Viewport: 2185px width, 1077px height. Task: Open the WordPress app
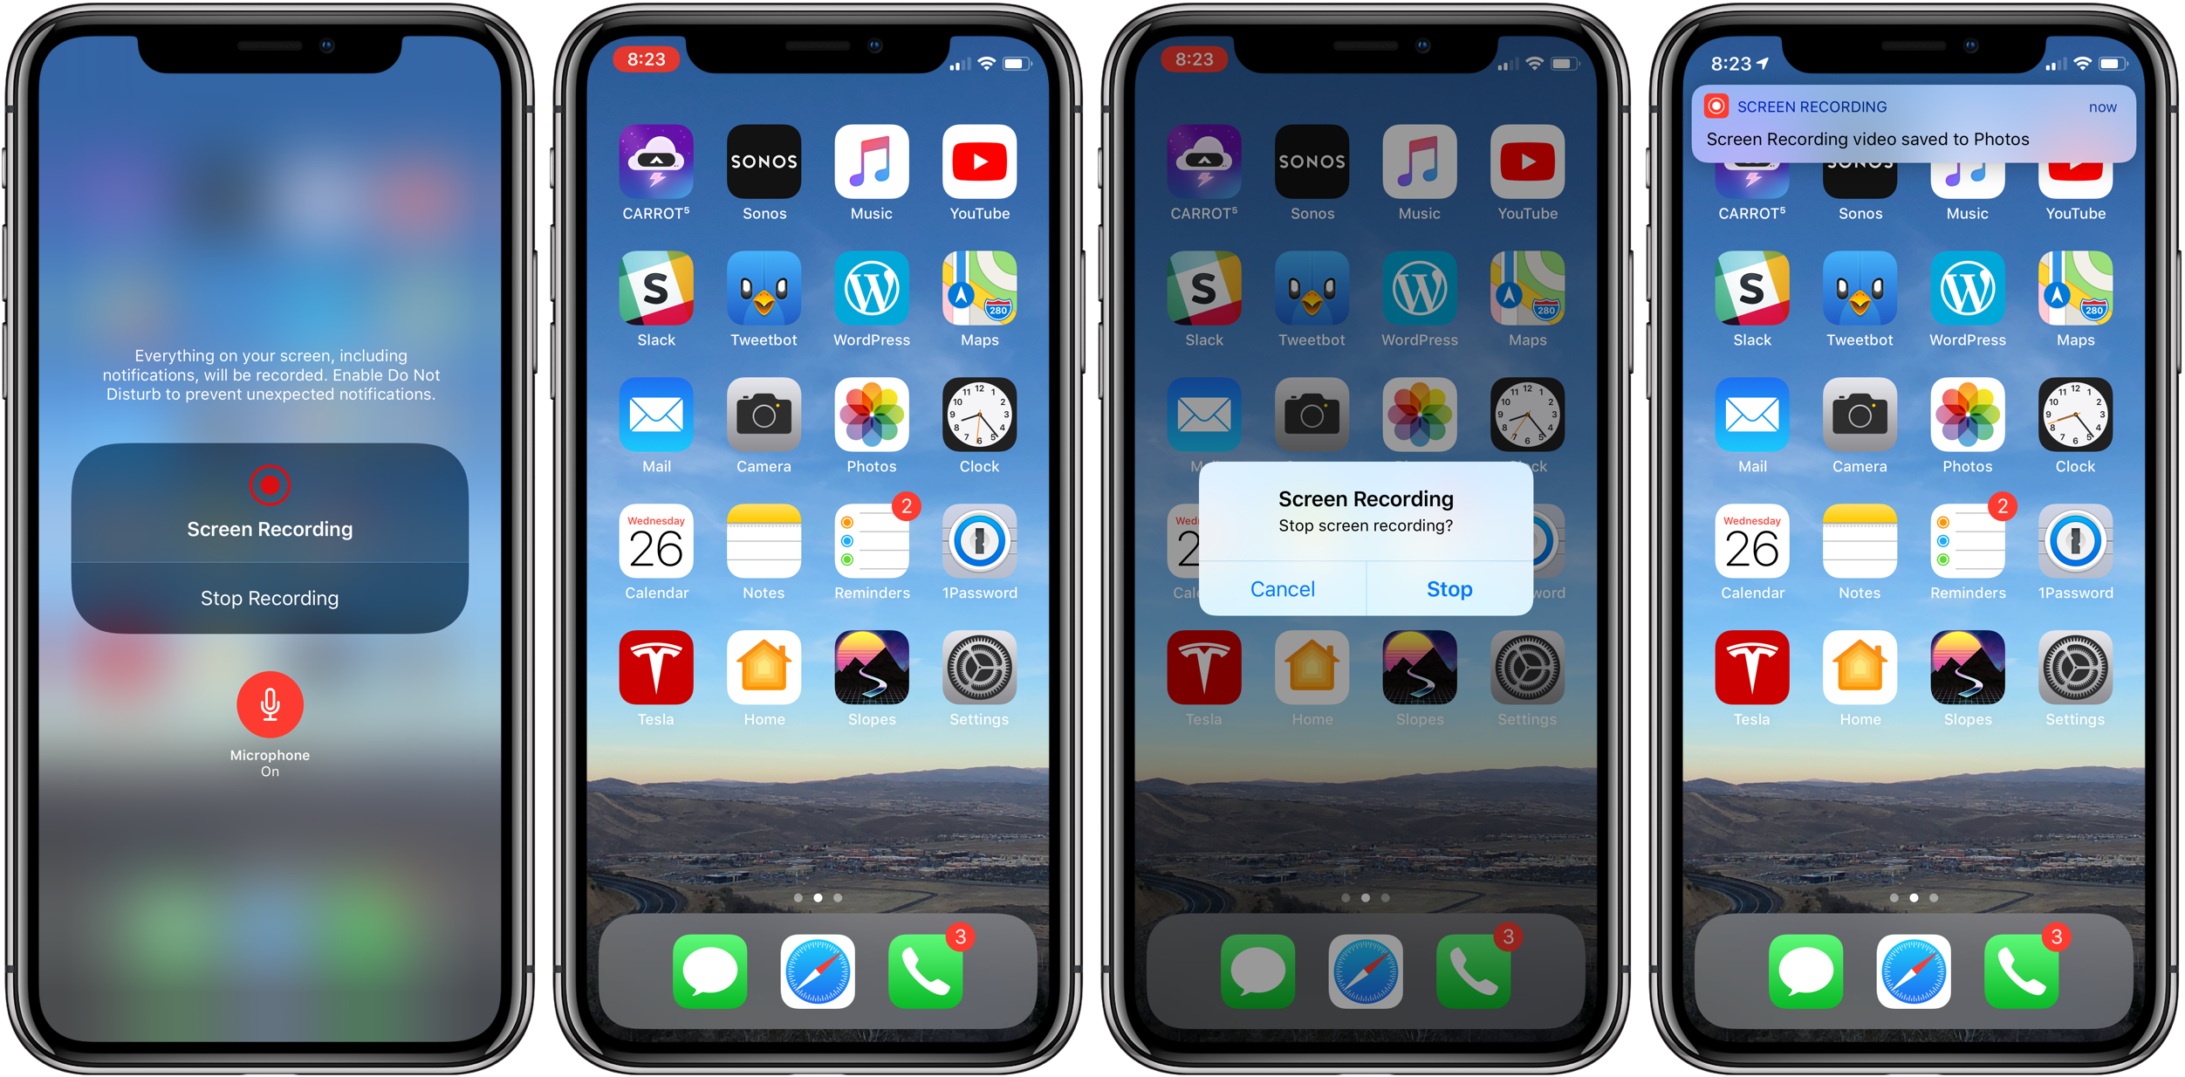[x=873, y=301]
